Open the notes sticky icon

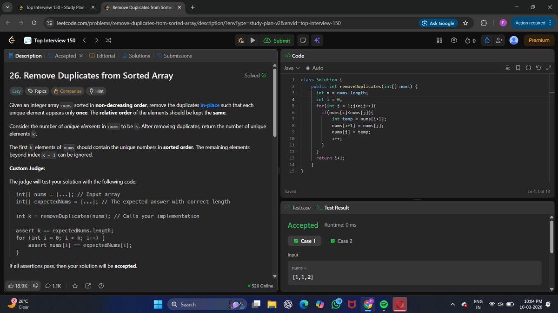click(303, 40)
